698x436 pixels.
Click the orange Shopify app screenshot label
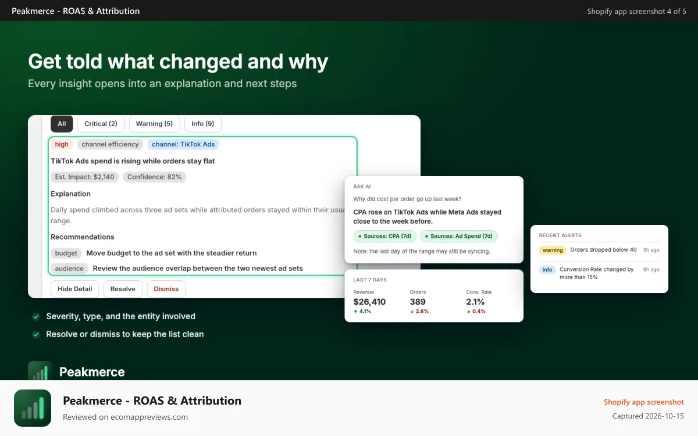pos(643,402)
